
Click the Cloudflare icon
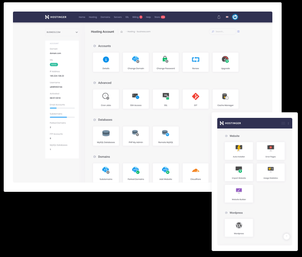tap(195, 172)
